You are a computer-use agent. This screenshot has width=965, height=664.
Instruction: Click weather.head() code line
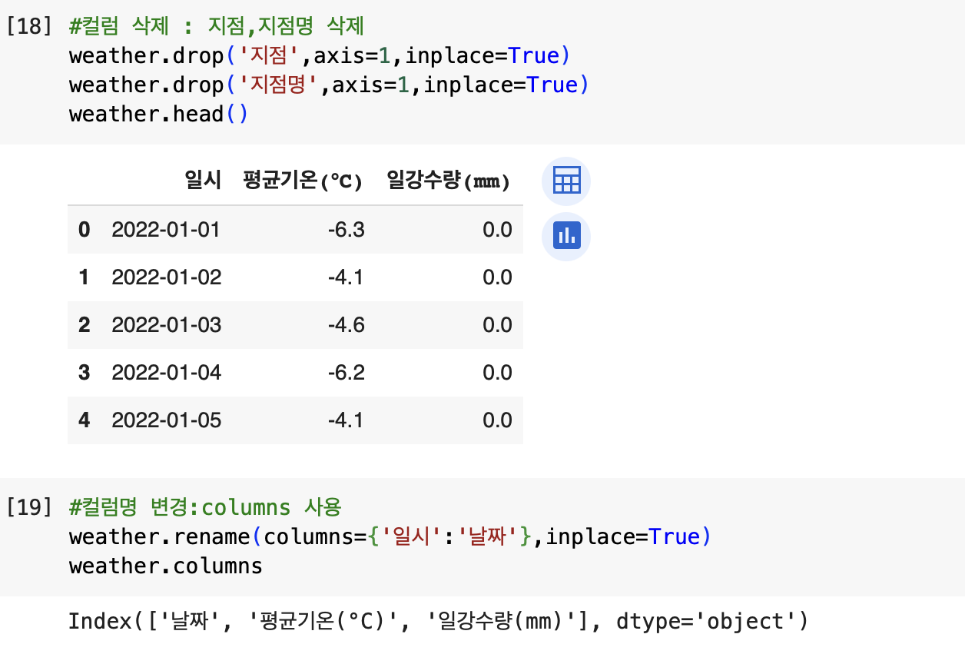158,115
